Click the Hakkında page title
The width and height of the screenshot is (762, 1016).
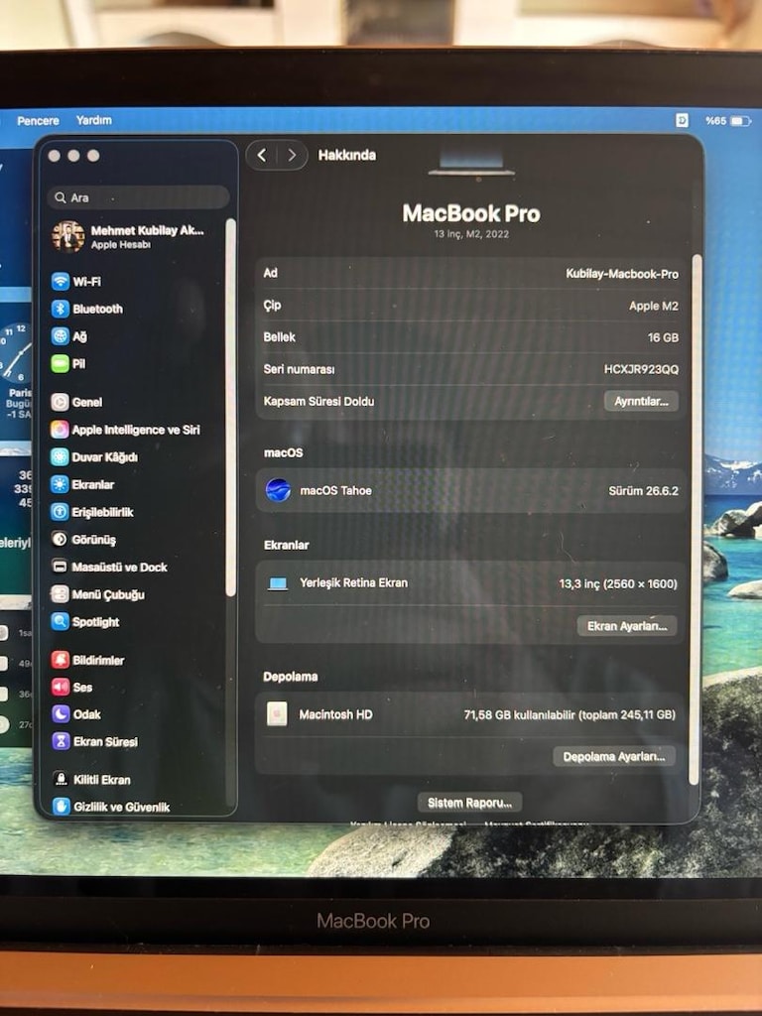pyautogui.click(x=346, y=155)
